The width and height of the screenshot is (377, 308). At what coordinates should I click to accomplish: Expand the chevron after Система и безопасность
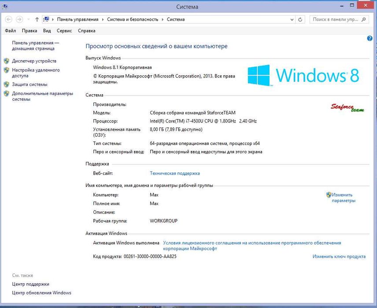pyautogui.click(x=163, y=19)
